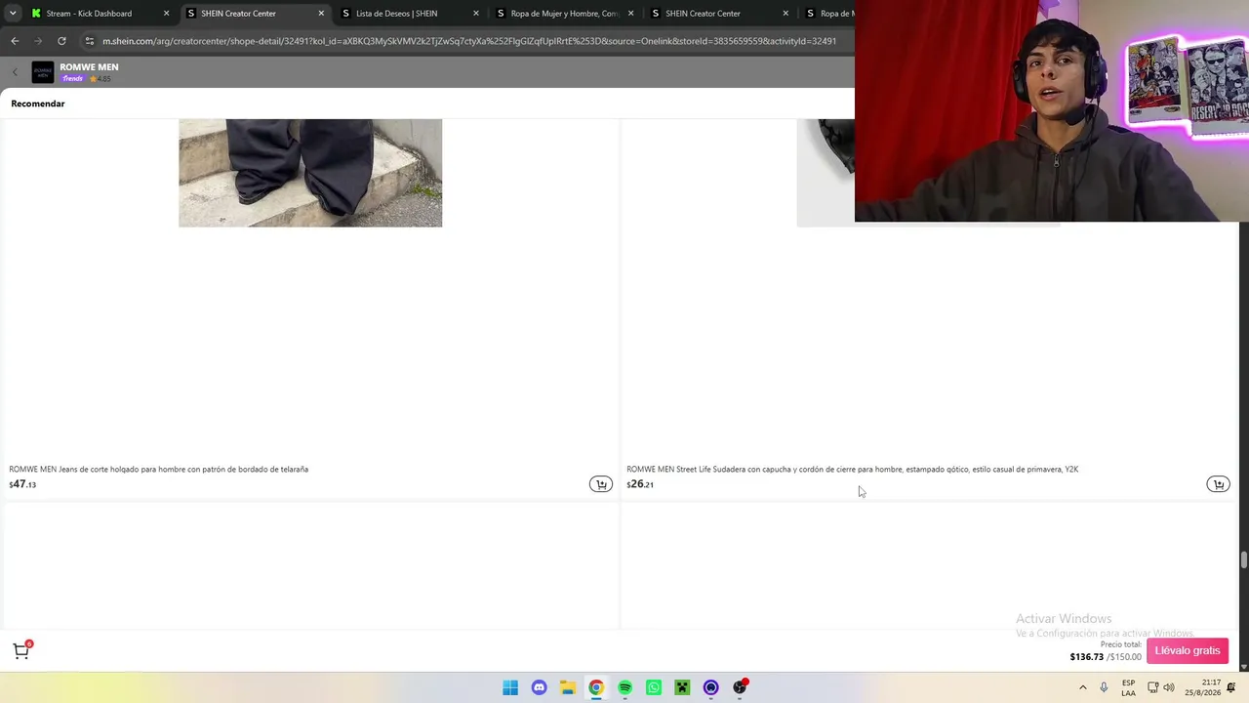This screenshot has height=703, width=1249.
Task: Click the scrollbar down arrow
Action: pyautogui.click(x=1243, y=667)
